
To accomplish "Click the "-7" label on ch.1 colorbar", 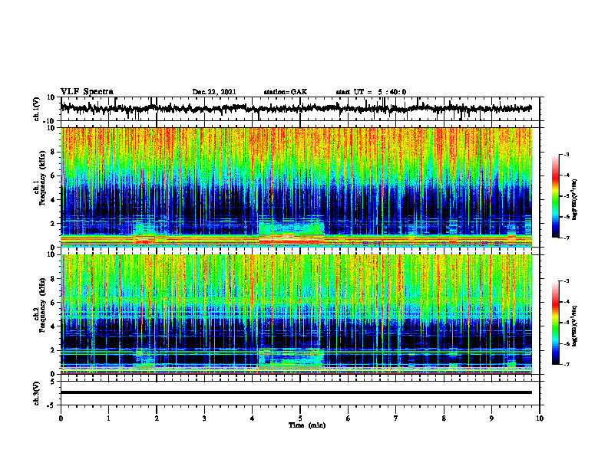I will click(x=566, y=238).
